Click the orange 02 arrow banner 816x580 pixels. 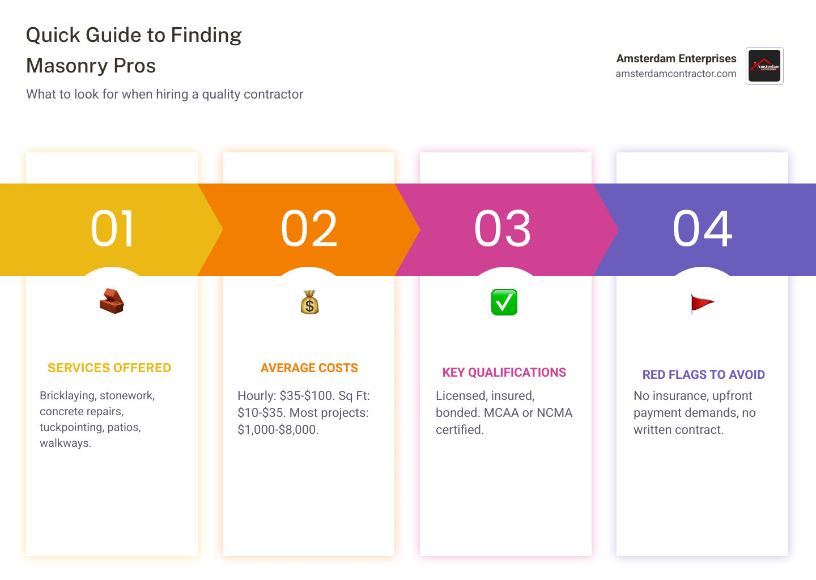point(309,229)
